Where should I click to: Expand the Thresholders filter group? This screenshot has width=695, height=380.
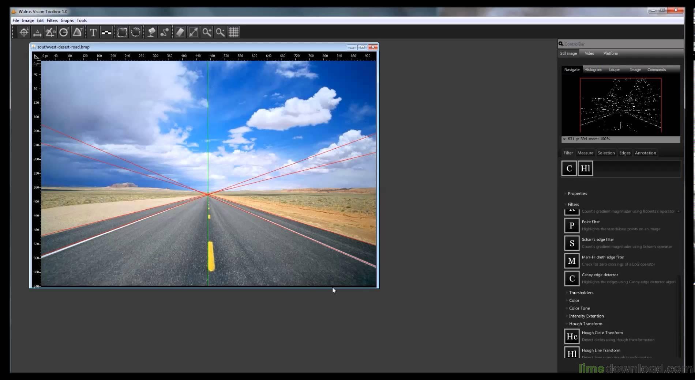tap(581, 293)
